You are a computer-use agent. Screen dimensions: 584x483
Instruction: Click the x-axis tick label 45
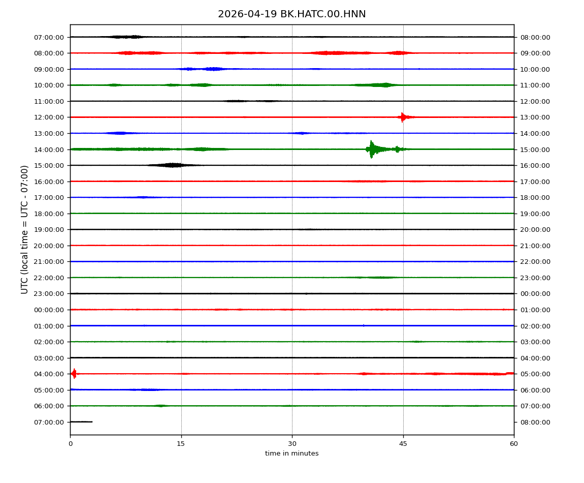(403, 444)
